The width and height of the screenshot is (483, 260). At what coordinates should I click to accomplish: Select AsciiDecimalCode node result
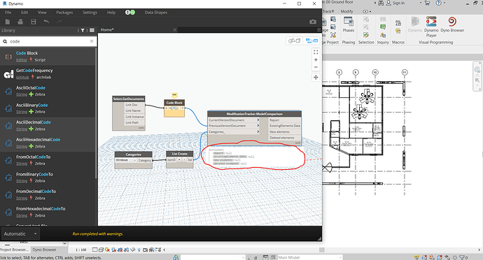click(x=48, y=126)
